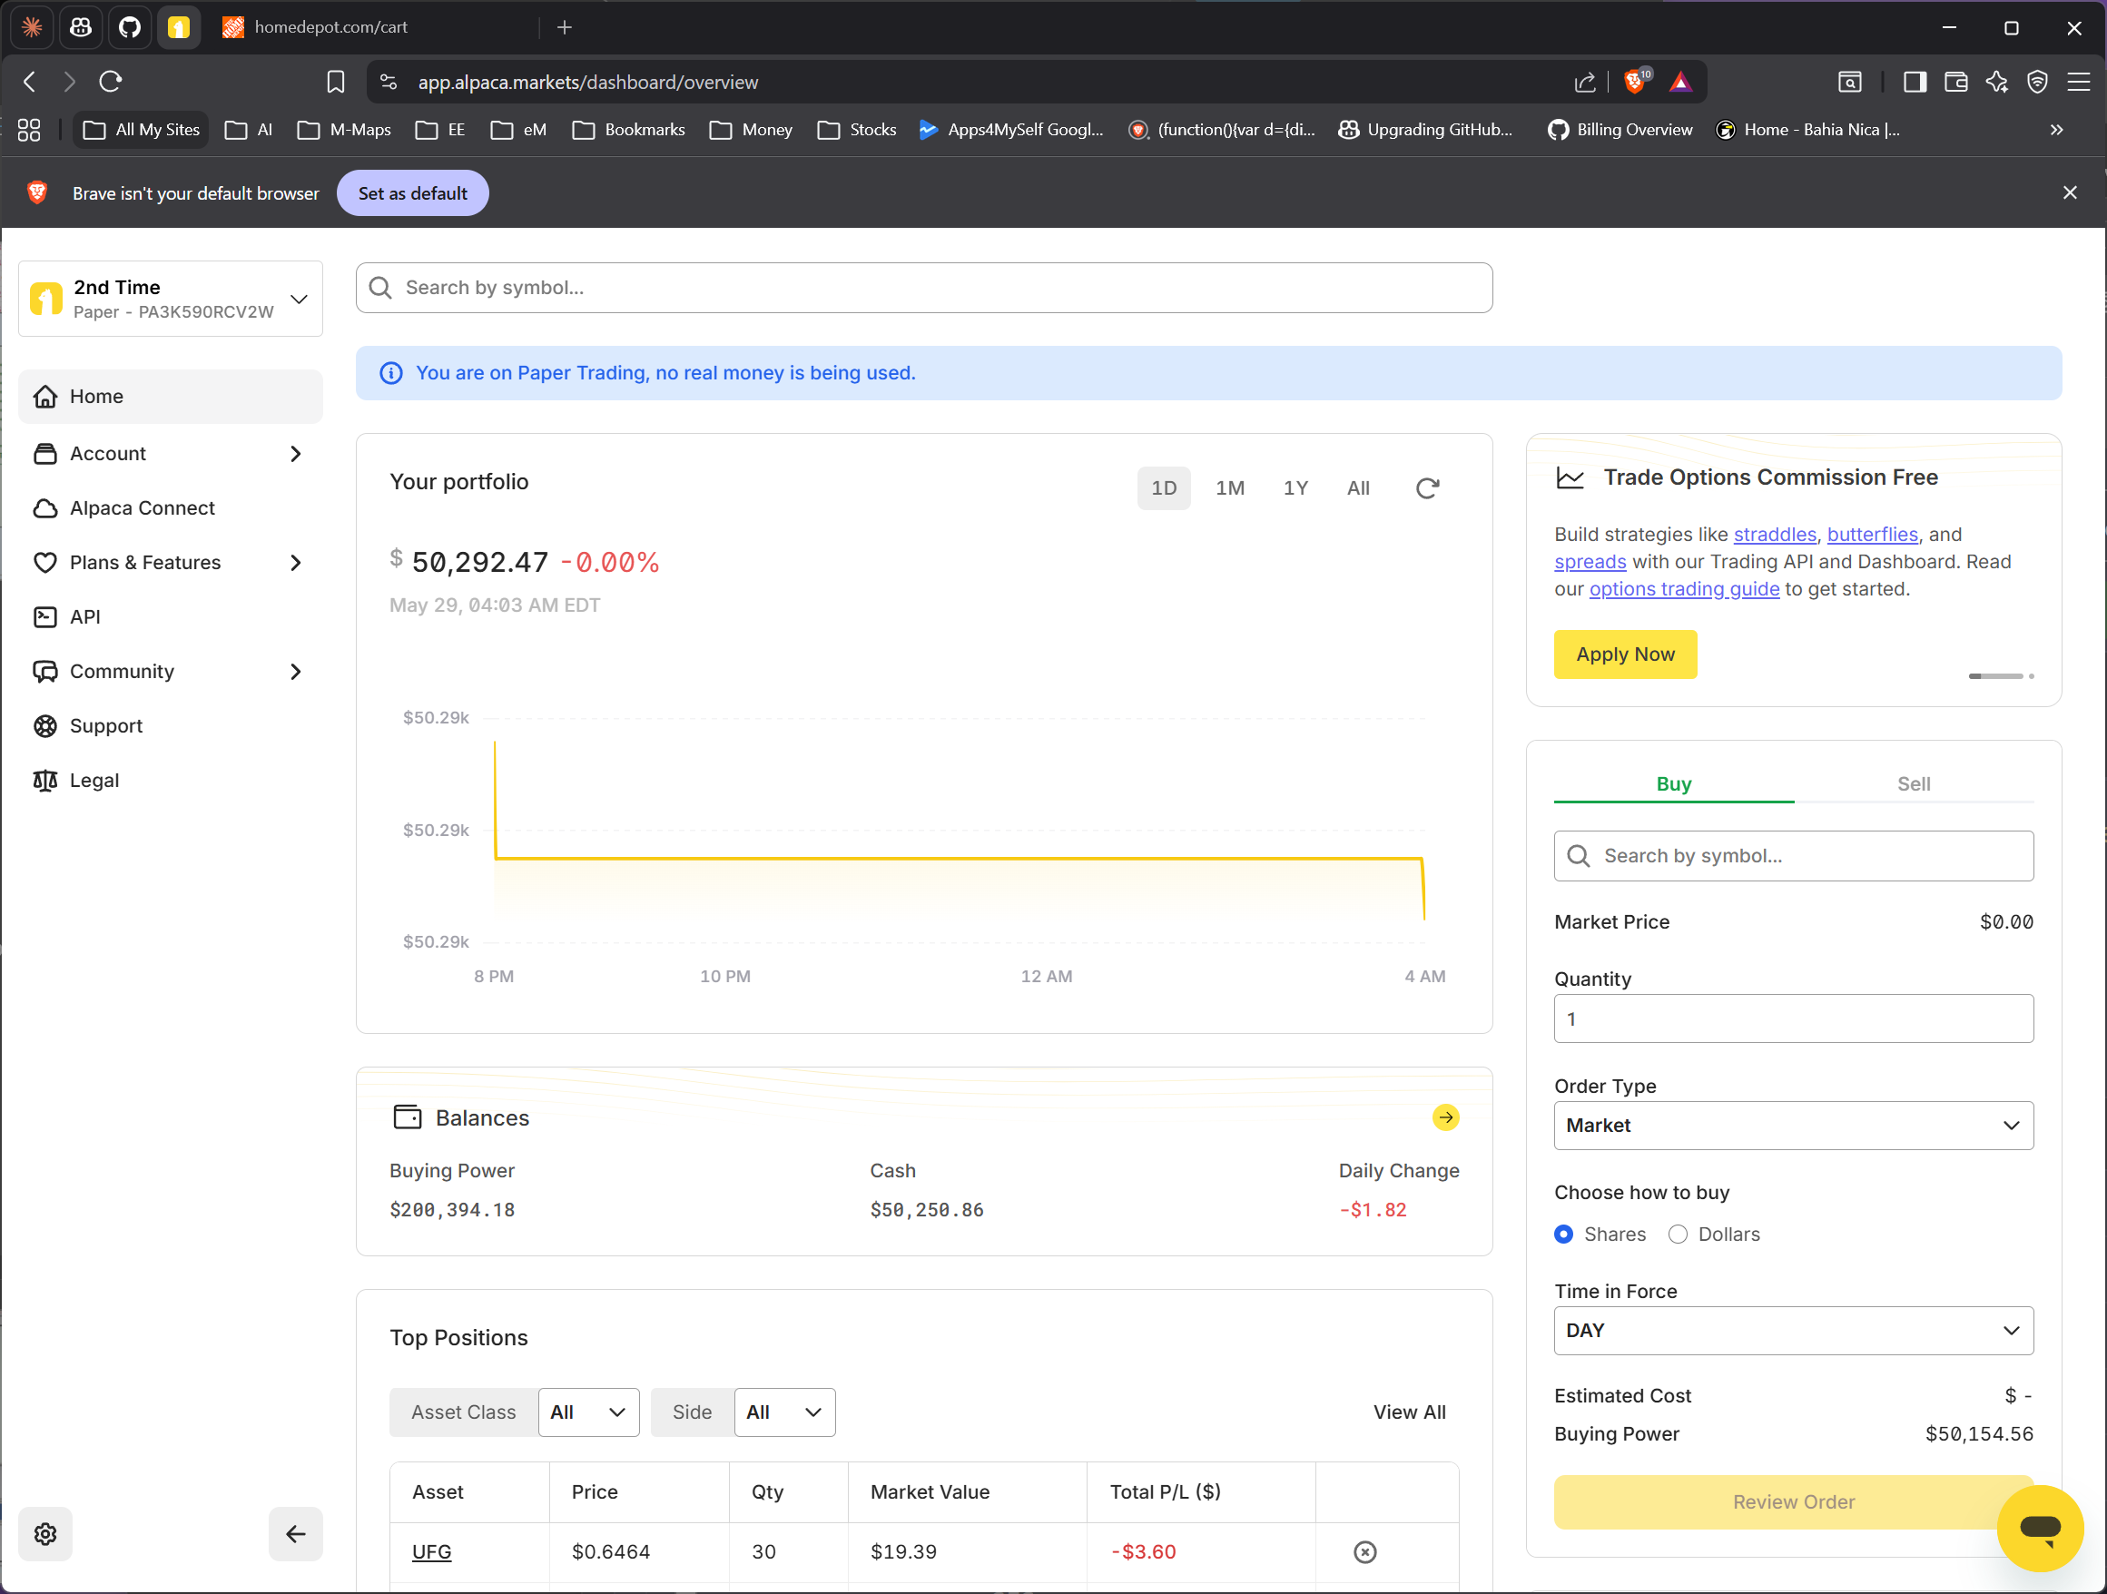Select the Dollars radio button

(x=1678, y=1234)
